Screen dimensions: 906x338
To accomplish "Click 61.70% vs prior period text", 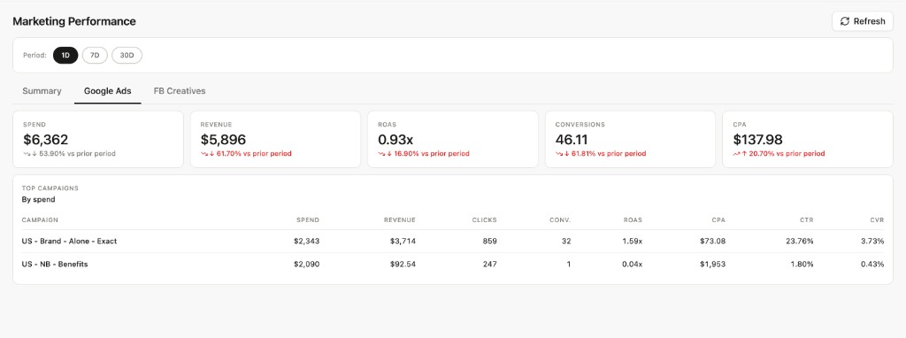I will click(254, 154).
